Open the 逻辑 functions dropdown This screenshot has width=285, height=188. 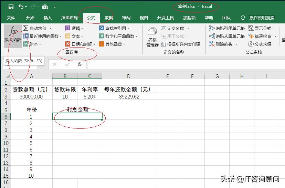pyautogui.click(x=74, y=28)
